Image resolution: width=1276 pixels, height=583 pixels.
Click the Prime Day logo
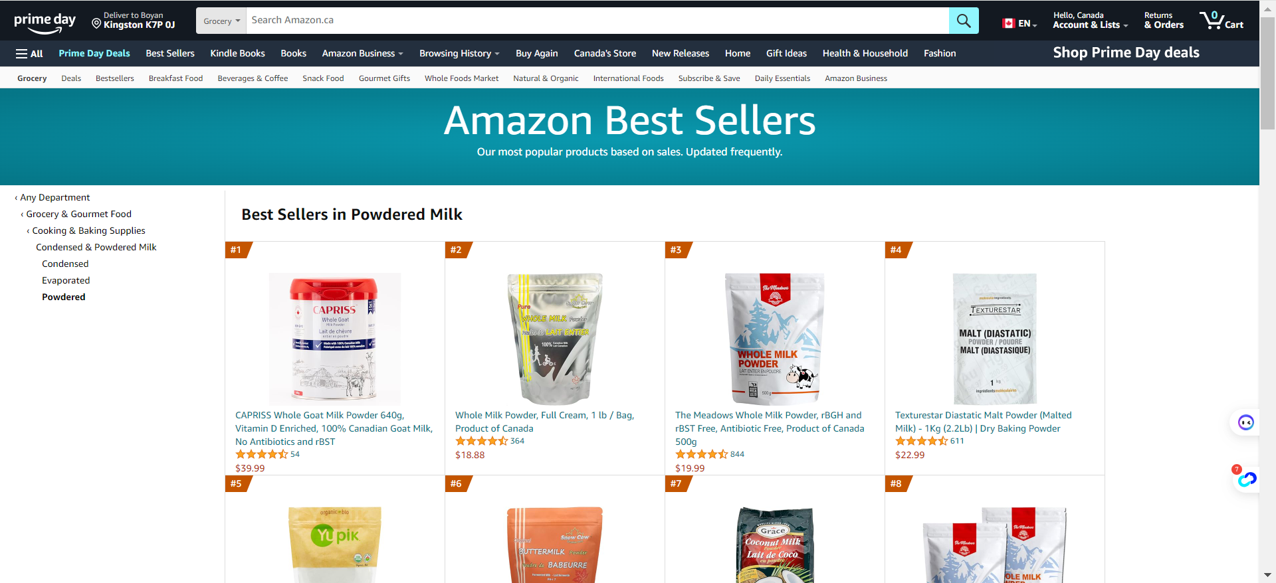click(x=45, y=23)
